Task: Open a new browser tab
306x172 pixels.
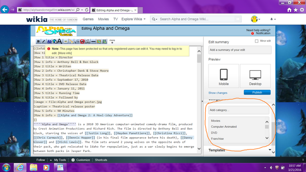Action: 140,10
